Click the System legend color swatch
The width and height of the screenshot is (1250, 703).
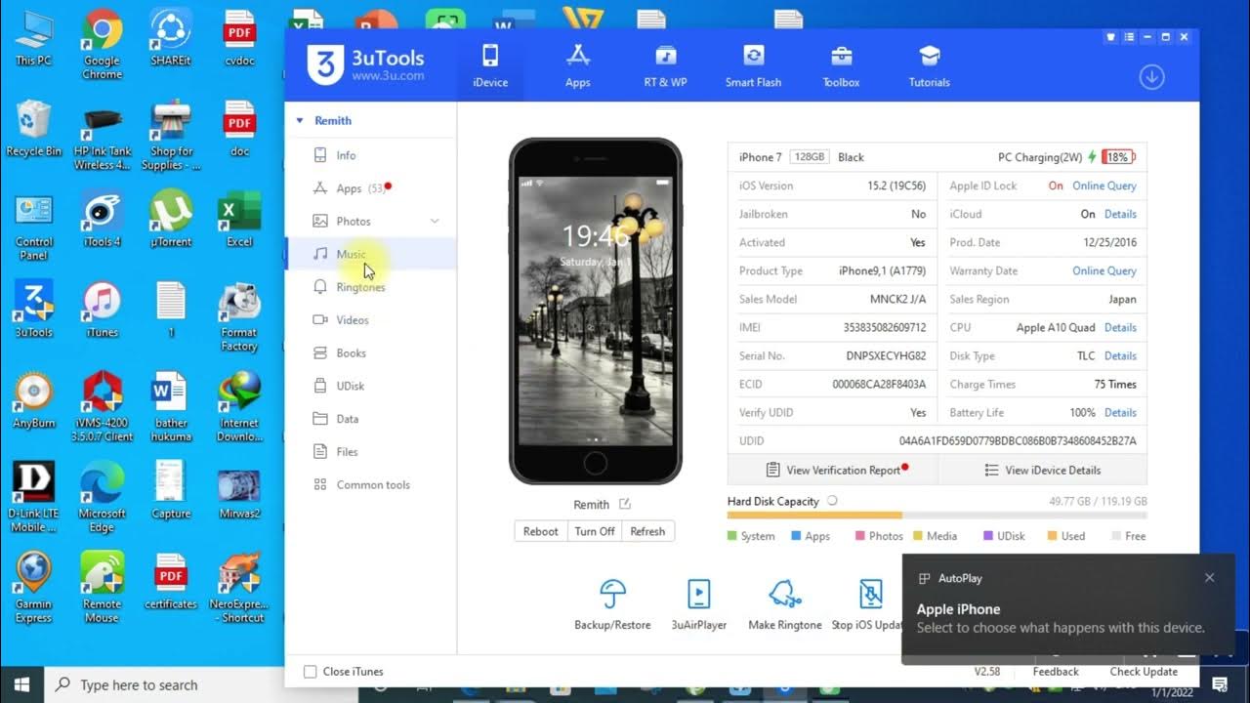[x=732, y=536]
